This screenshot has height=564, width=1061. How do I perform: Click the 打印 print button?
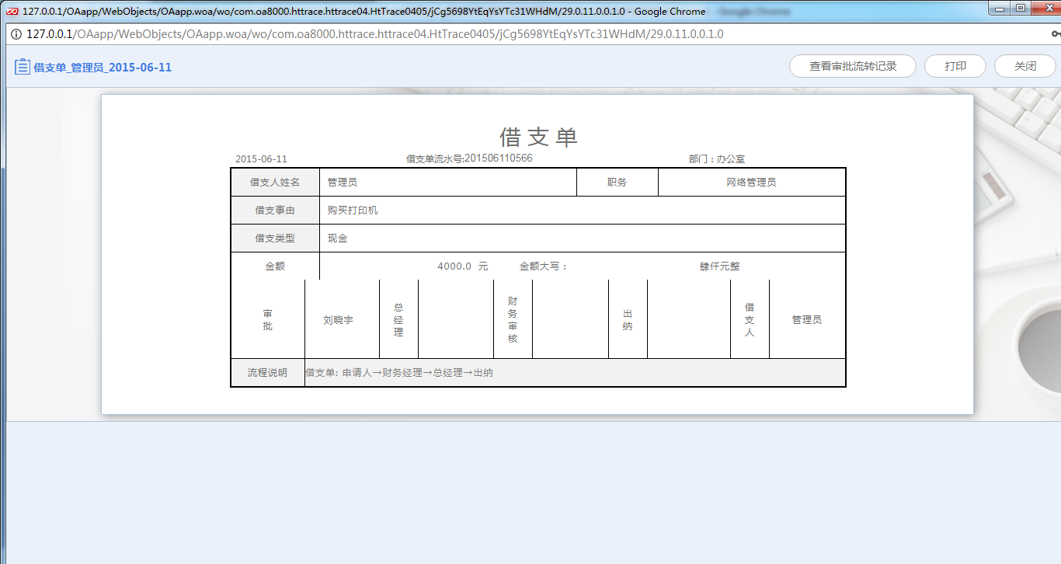[x=955, y=66]
